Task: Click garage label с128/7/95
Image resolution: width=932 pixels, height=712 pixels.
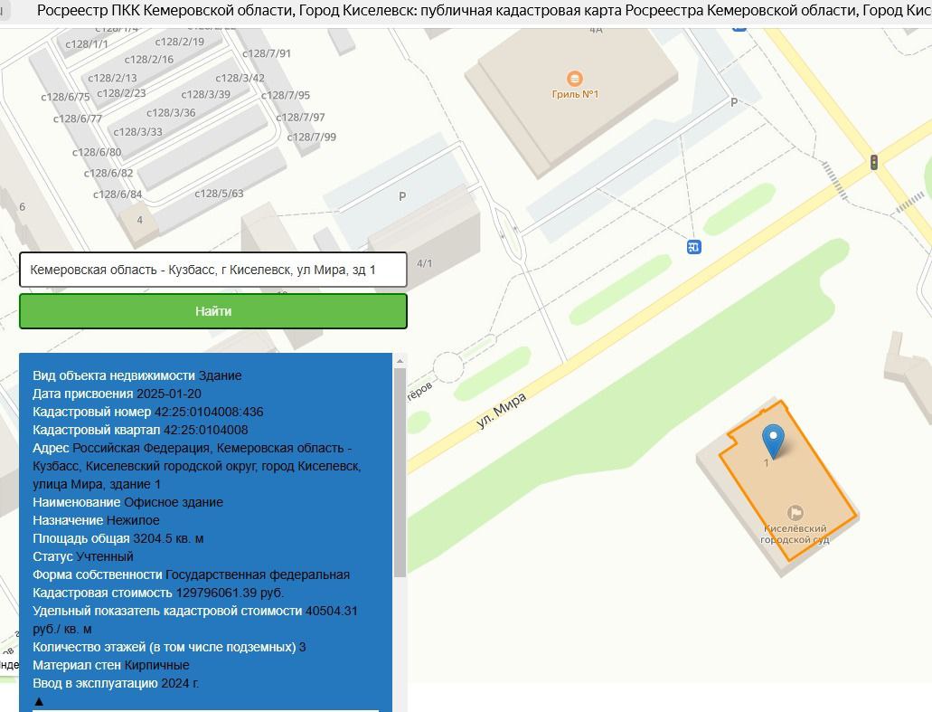Action: (286, 95)
